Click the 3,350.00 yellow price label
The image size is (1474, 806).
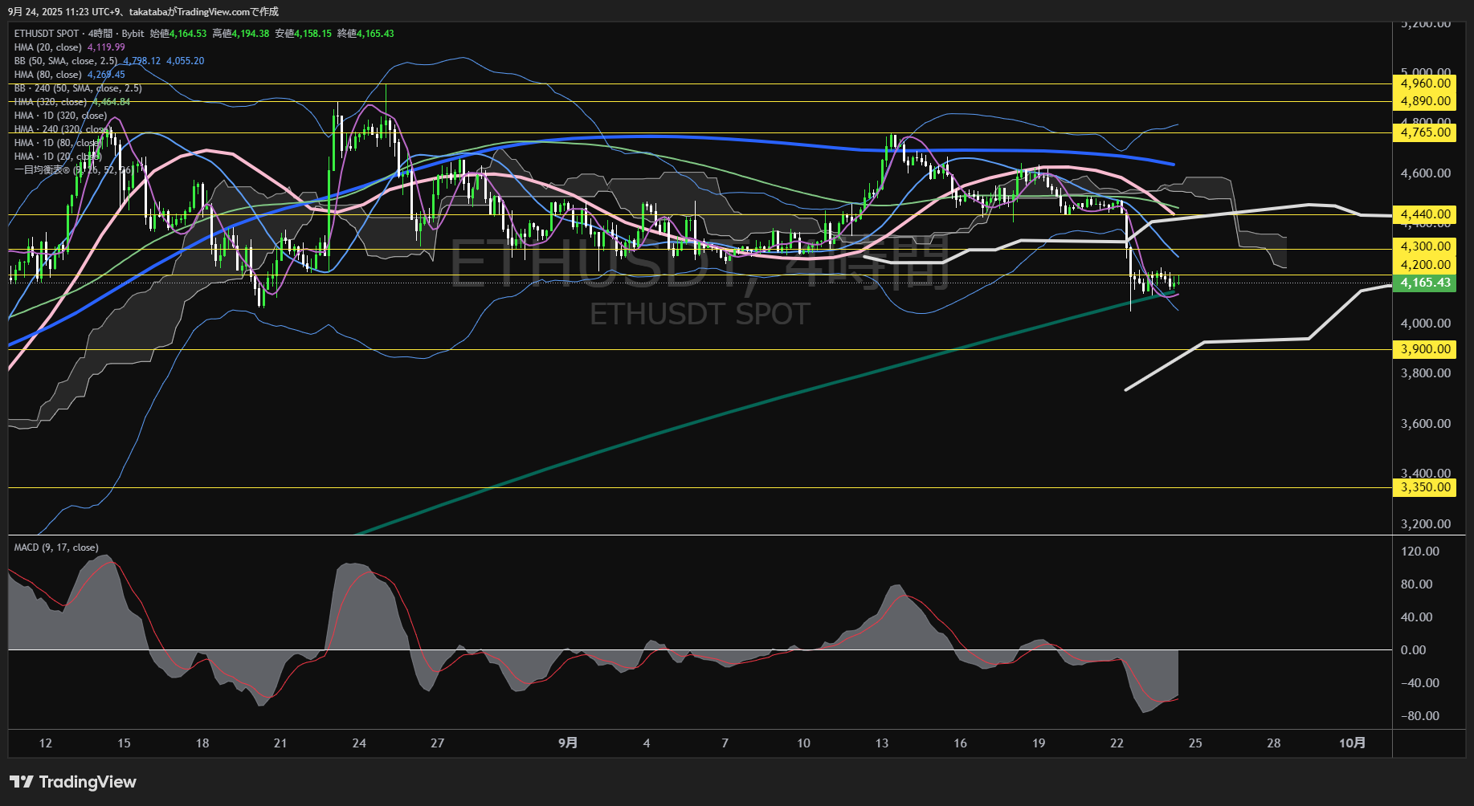(1424, 487)
